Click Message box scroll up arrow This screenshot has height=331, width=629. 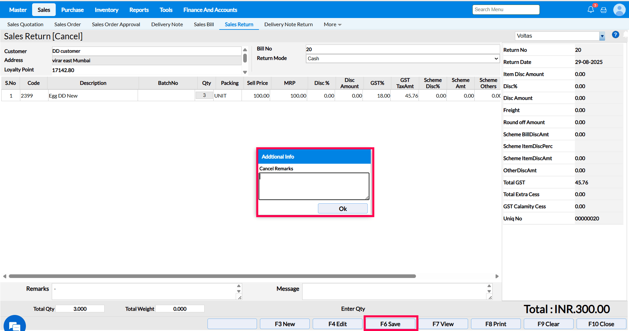489,286
